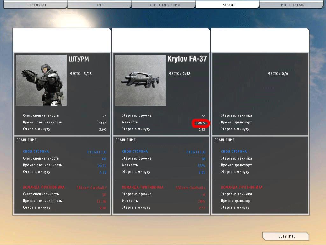Click СВОЯ СТОРОНА in the Krylov FA-37 panel
The height and width of the screenshot is (245, 326).
pos(135,152)
